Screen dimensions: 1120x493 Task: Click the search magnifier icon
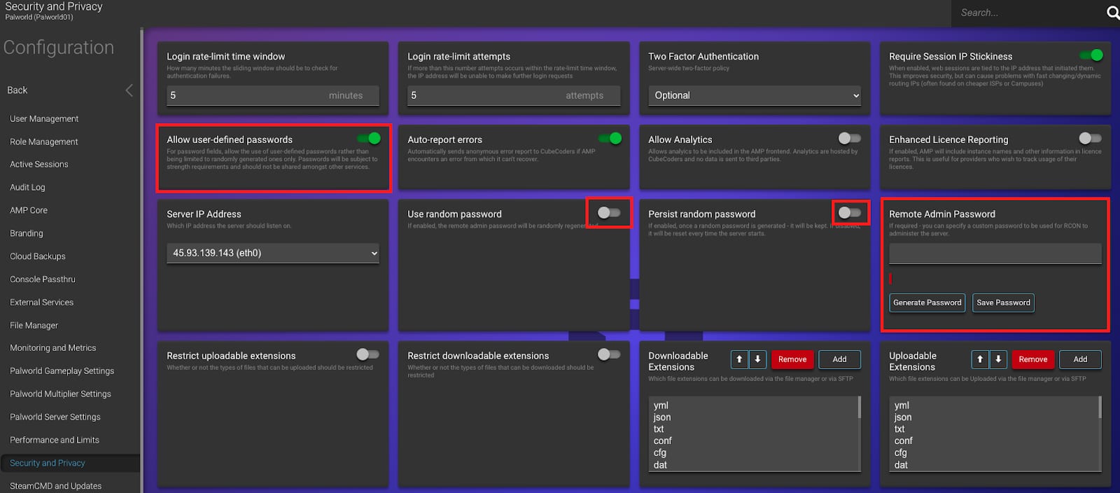tap(1112, 13)
